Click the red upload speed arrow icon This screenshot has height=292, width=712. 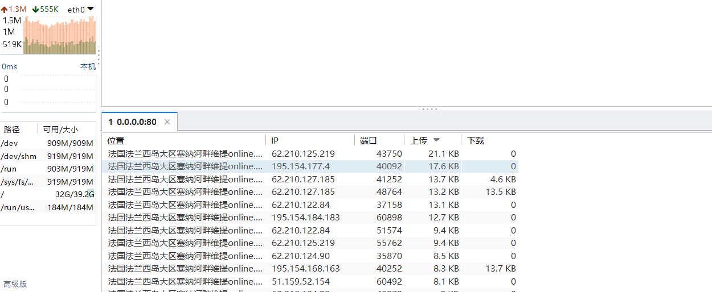[x=4, y=9]
